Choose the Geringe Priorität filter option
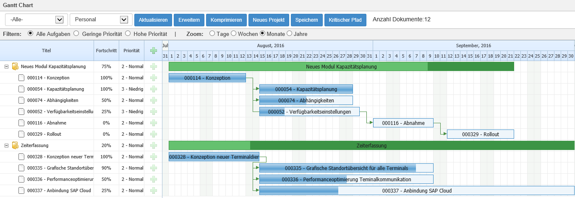 76,33
